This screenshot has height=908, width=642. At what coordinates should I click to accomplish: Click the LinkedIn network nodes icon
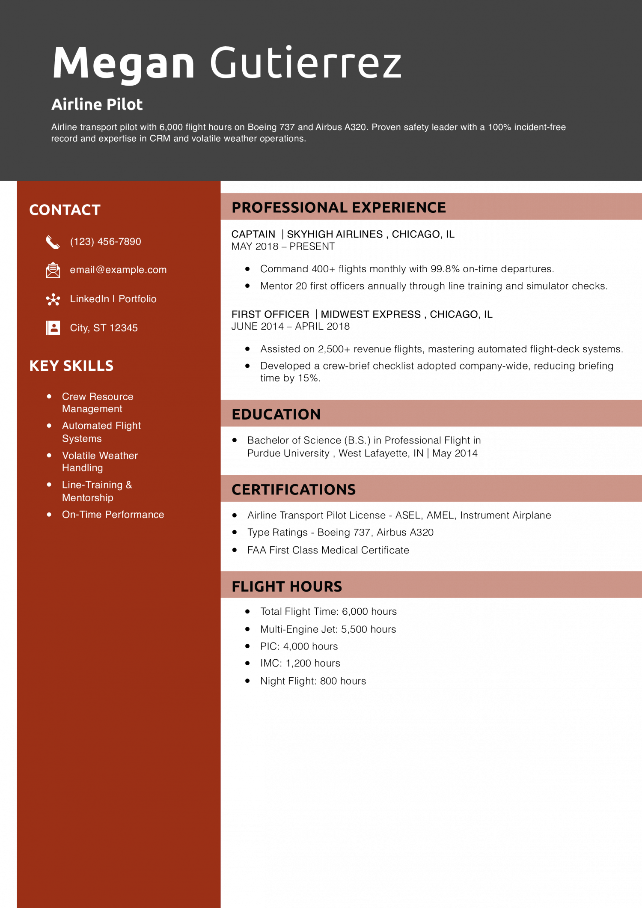click(53, 299)
